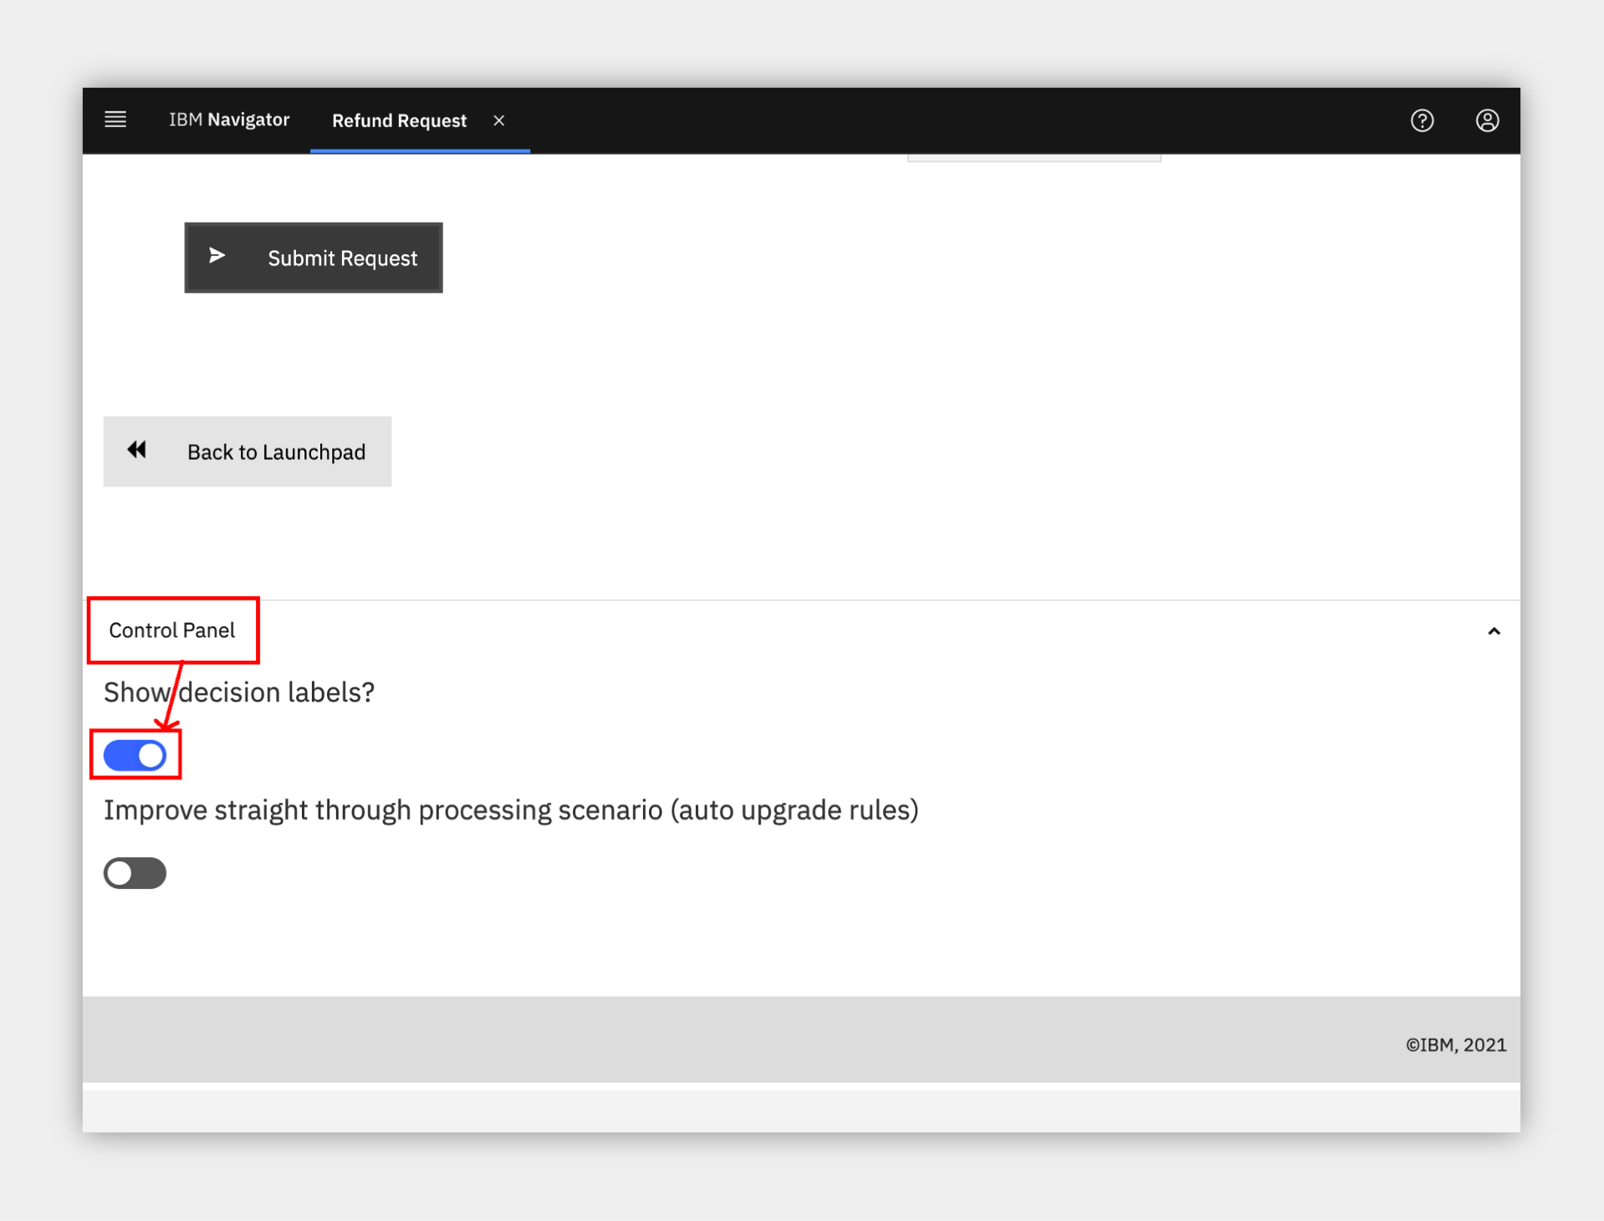Go to IBM Navigator home
The image size is (1604, 1221).
229,120
